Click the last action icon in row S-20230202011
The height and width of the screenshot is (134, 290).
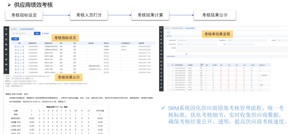pyautogui.click(x=23, y=56)
